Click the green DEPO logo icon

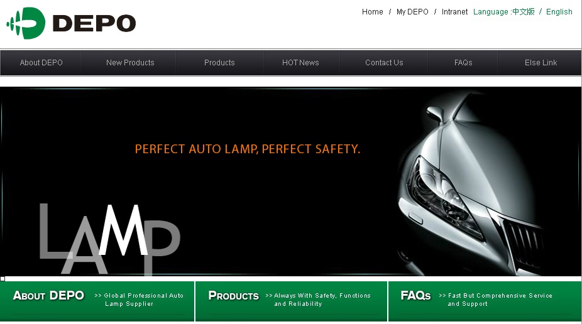(x=26, y=23)
